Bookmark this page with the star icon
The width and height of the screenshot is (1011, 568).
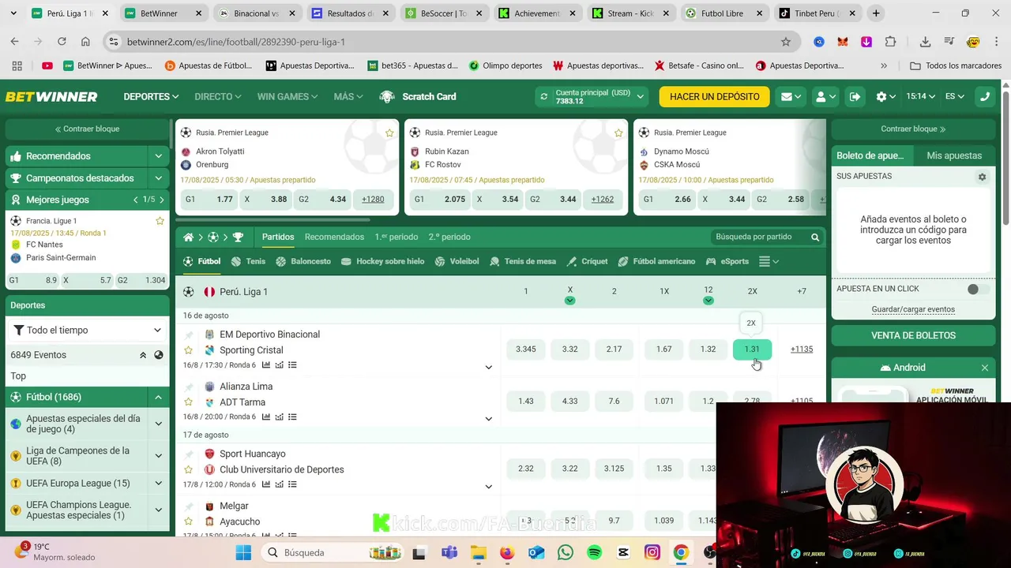click(785, 42)
